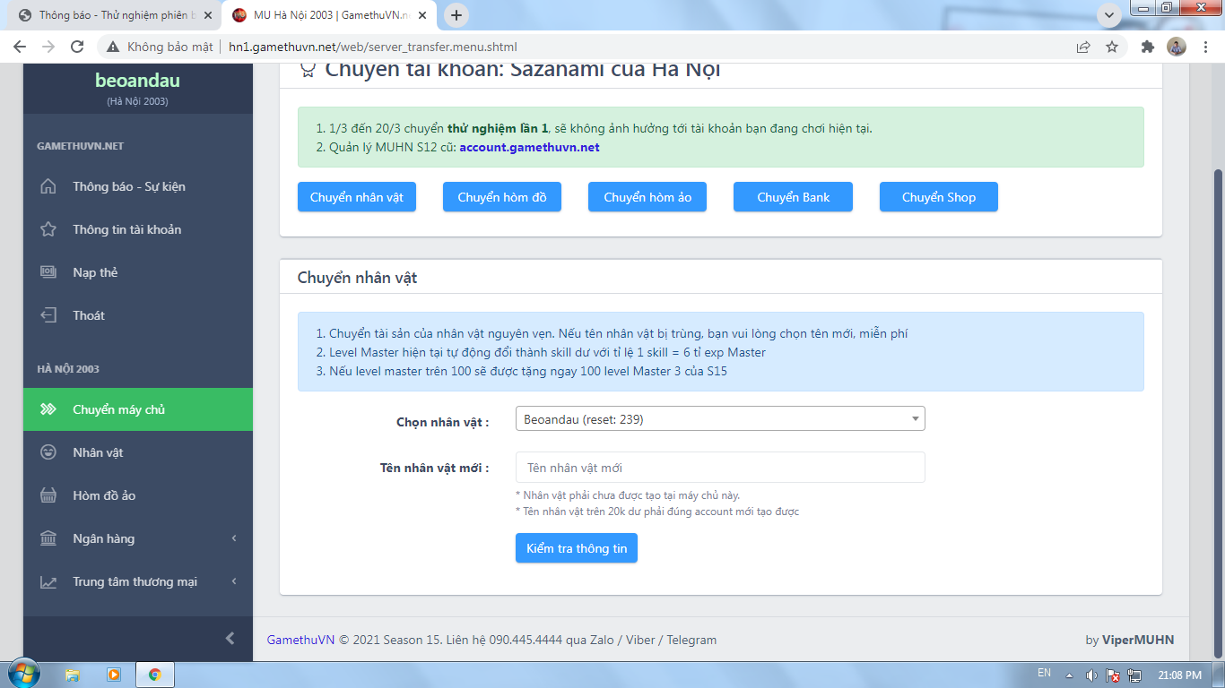Expand the Ngân hàng submenu arrow

[234, 538]
